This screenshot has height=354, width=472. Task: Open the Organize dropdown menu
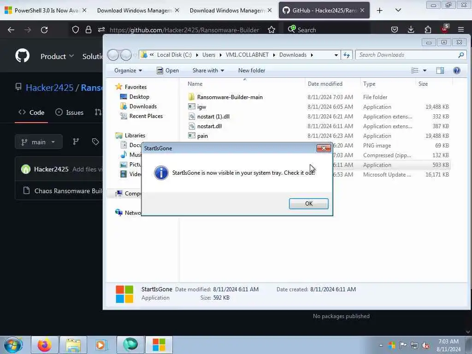click(128, 71)
